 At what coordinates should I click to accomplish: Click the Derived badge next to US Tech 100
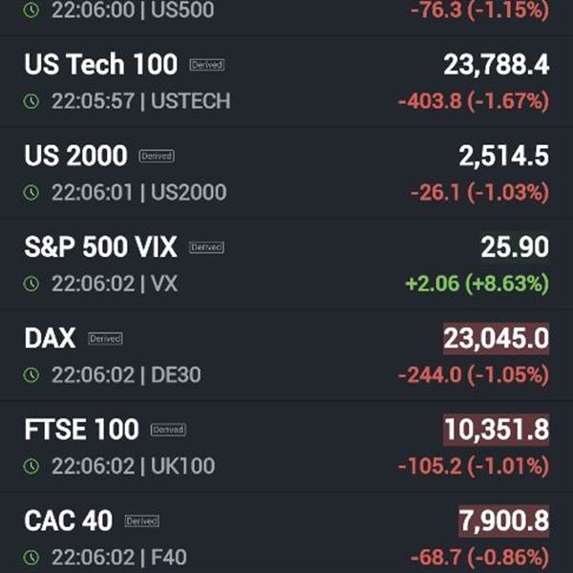click(206, 65)
